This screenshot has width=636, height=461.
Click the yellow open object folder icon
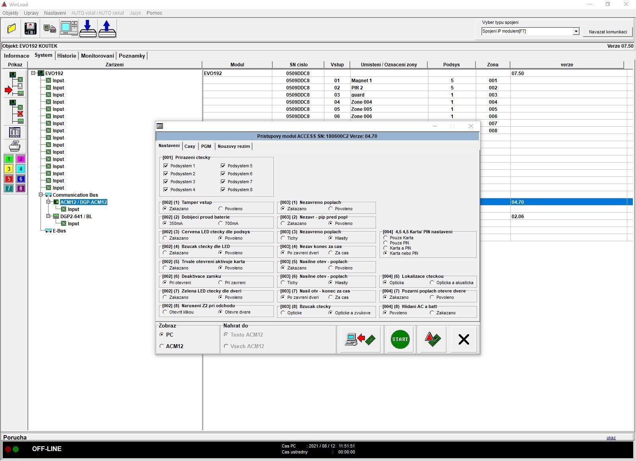point(12,29)
